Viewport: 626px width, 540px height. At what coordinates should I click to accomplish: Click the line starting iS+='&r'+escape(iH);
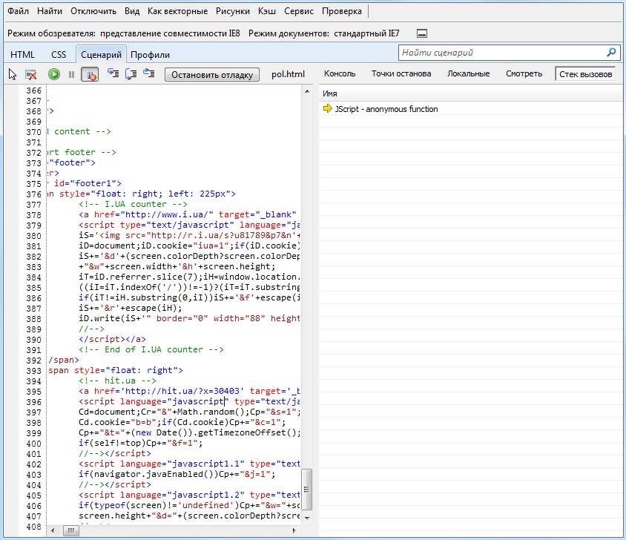[x=130, y=308]
